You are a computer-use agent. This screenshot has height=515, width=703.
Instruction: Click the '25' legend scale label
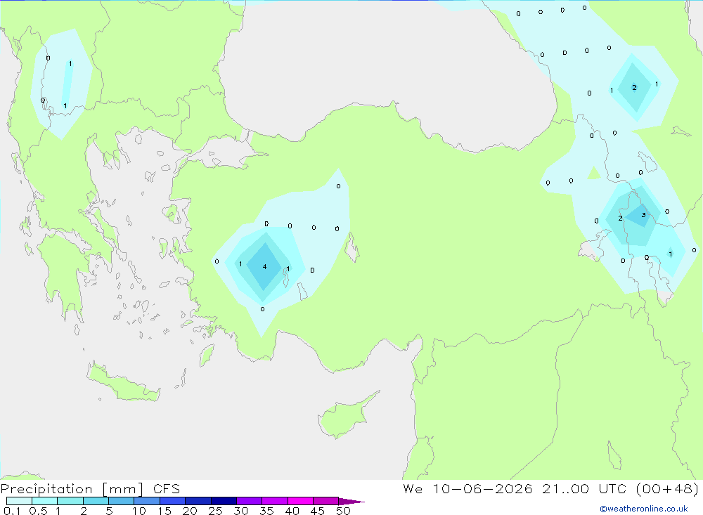point(215,511)
